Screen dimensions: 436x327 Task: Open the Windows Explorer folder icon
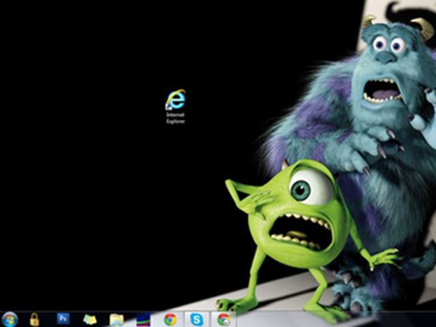point(116,320)
